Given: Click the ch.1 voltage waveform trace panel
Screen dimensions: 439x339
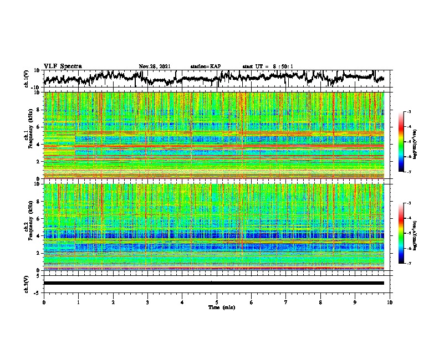Looking at the screenshot, I should tap(218, 79).
